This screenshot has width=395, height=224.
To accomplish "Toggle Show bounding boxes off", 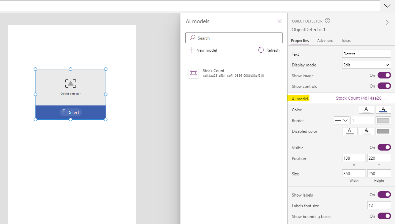I will pos(384,216).
